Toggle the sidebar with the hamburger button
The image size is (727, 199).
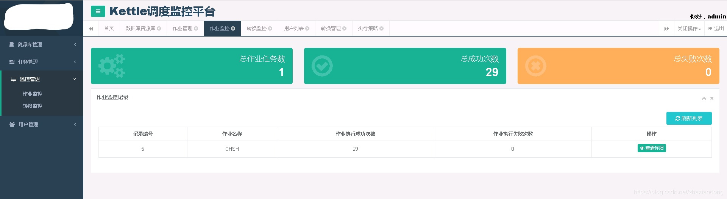98,11
